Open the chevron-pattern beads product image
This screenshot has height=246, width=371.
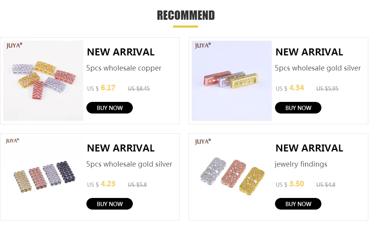(x=43, y=81)
